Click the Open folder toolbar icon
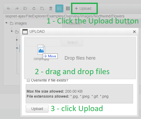This screenshot has width=141, height=119. (x=25, y=8)
